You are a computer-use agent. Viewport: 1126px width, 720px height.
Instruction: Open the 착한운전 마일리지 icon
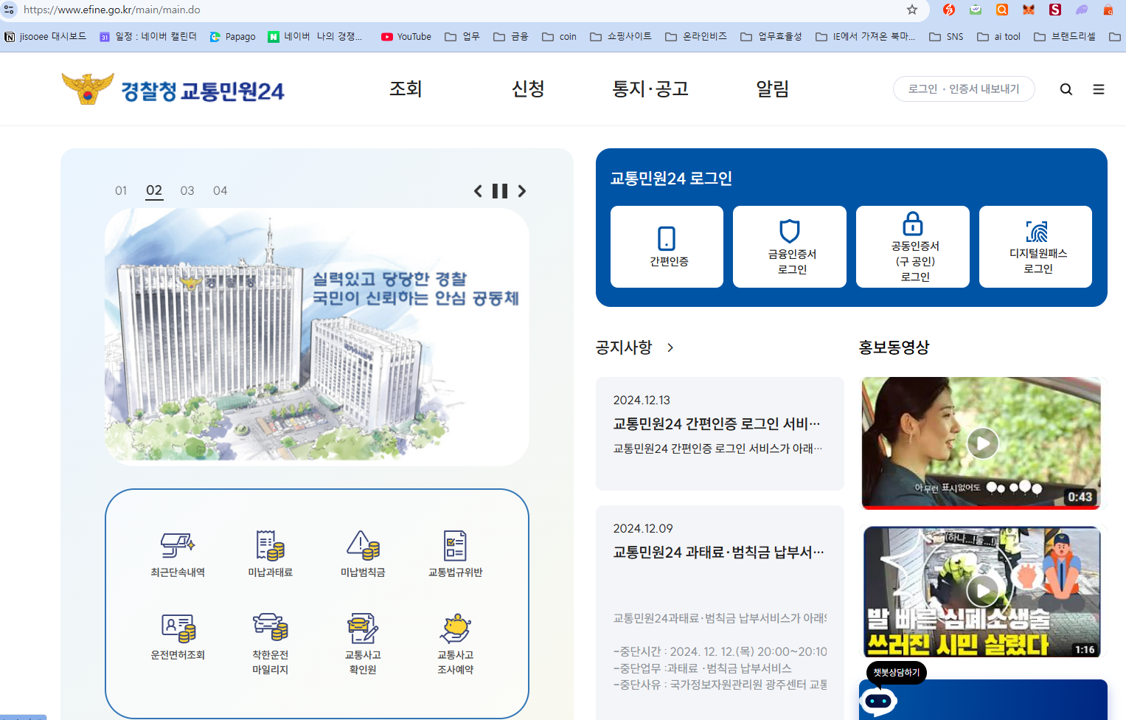pos(270,644)
